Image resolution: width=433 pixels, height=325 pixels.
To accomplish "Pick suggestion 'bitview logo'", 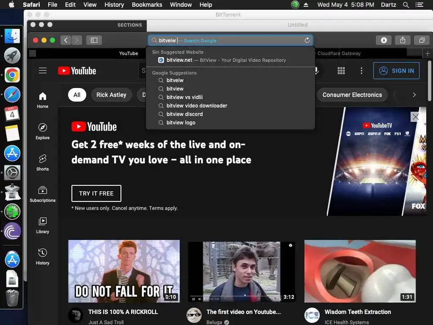I will 230,123.
